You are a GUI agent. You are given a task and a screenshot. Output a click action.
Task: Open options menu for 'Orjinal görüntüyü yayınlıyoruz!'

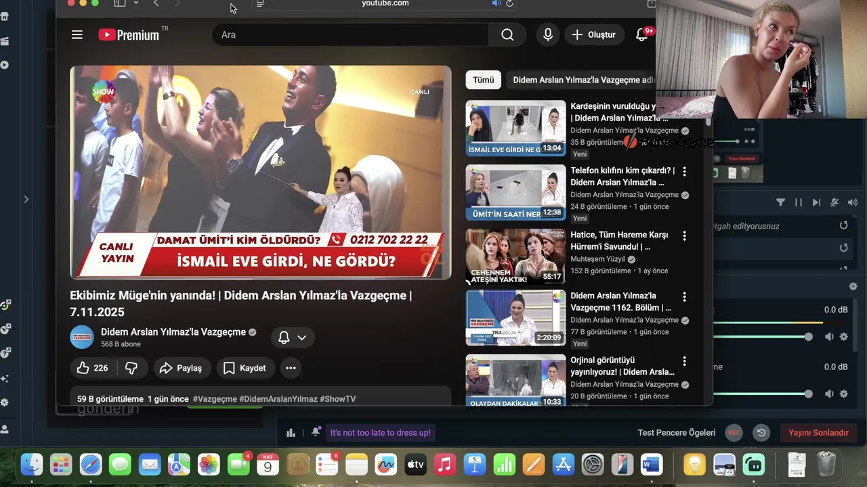coord(684,361)
